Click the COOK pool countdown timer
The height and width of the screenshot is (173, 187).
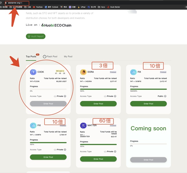[x=60, y=73]
